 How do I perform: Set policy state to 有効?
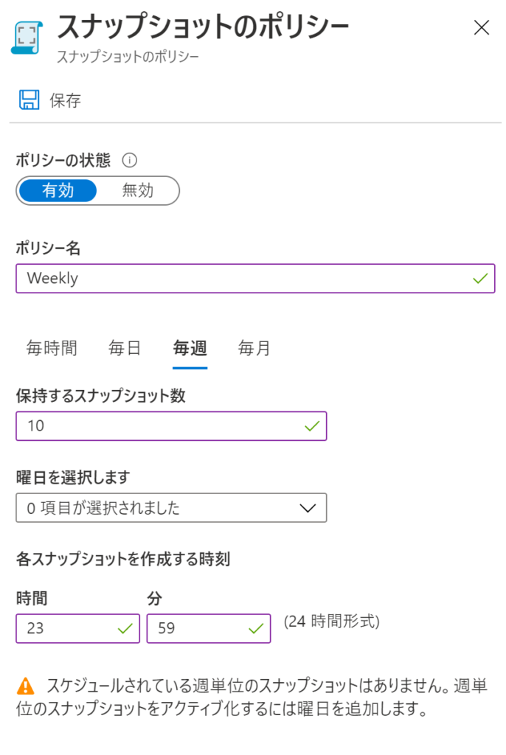pyautogui.click(x=58, y=191)
